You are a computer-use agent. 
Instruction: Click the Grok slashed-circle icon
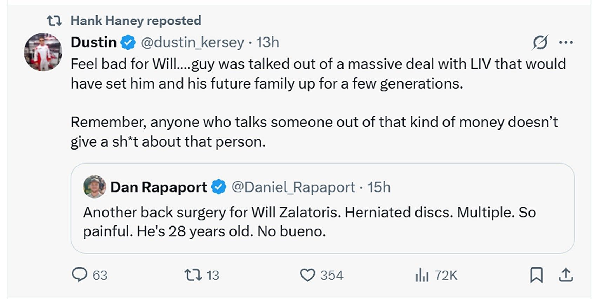(540, 43)
